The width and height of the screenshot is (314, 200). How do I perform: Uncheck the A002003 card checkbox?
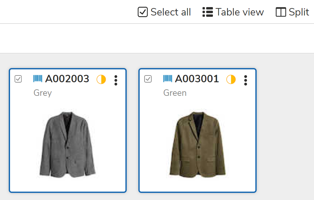click(18, 79)
